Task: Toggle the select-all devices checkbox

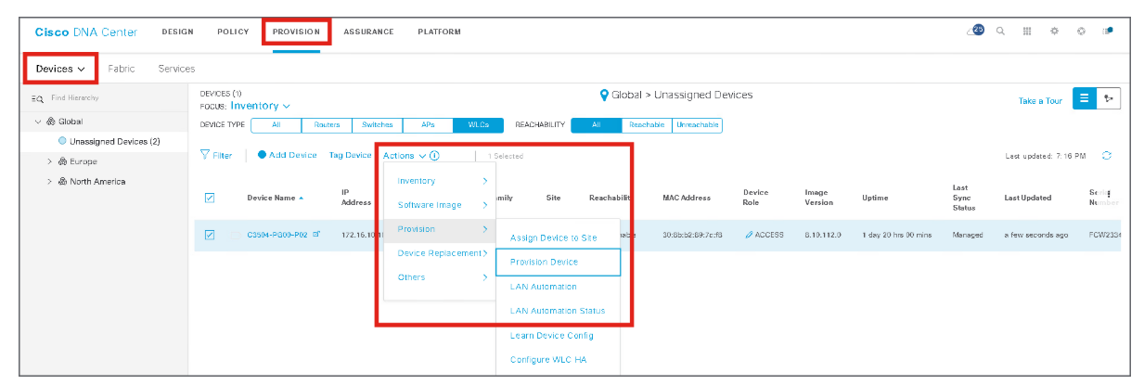Action: point(210,197)
